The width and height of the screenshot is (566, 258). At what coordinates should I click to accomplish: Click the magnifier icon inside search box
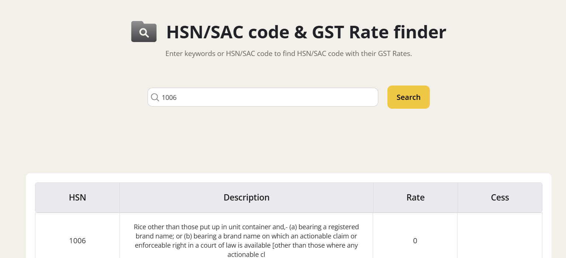(x=155, y=97)
